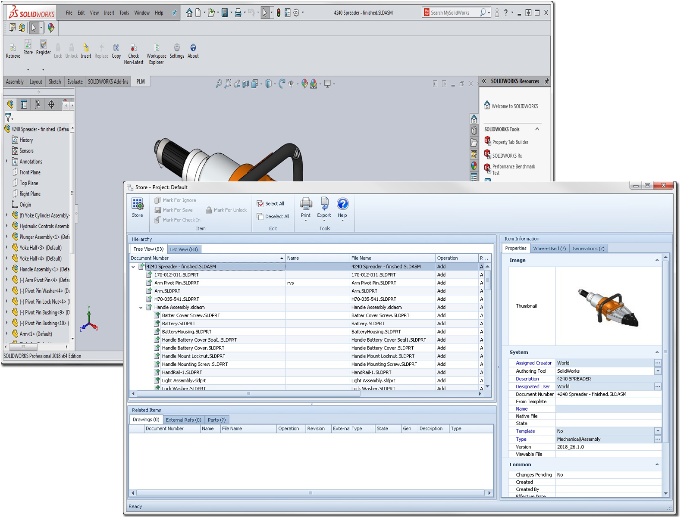The image size is (690, 517).
Task: Collapse the Image section
Action: (x=657, y=260)
